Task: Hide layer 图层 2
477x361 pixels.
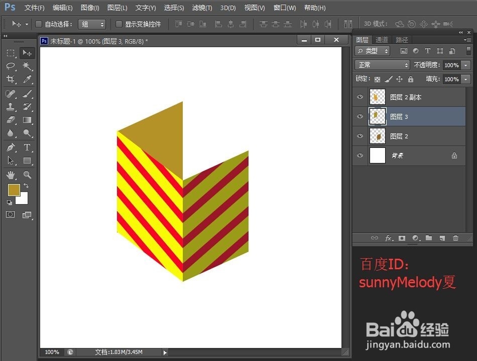Action: [360, 136]
